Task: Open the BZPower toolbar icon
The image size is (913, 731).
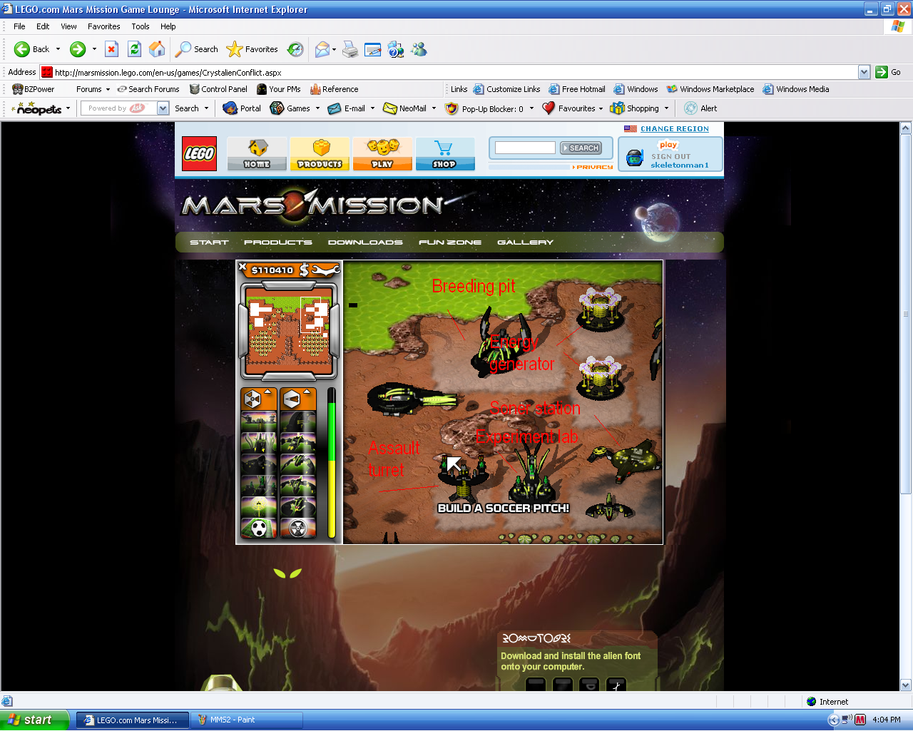Action: coord(34,89)
